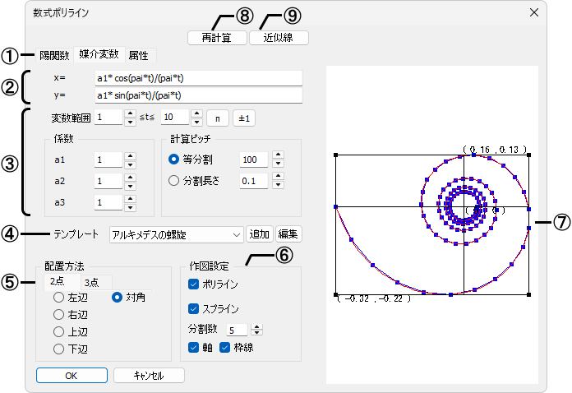Viewport: 572px width, 393px height.
Task: Select the 上辺 radio button
Action: click(x=58, y=331)
